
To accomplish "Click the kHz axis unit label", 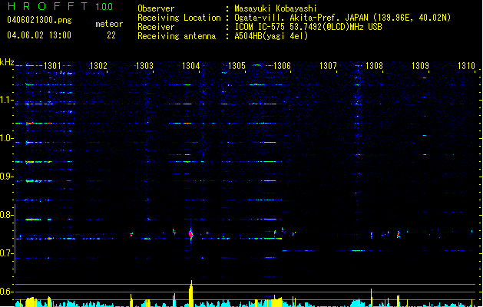I will [x=7, y=62].
